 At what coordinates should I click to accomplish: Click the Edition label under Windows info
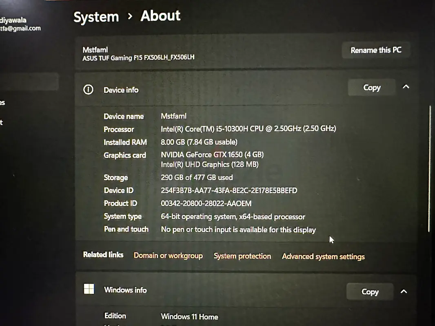coord(115,316)
